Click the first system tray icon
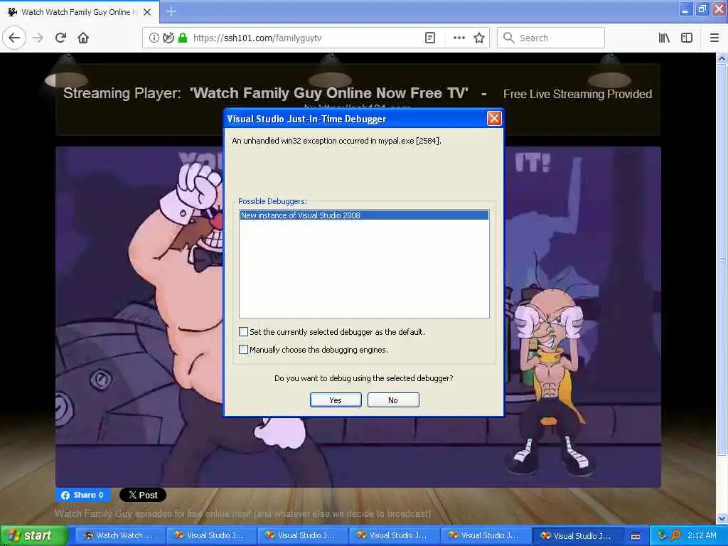This screenshot has width=728, height=546. [x=662, y=535]
